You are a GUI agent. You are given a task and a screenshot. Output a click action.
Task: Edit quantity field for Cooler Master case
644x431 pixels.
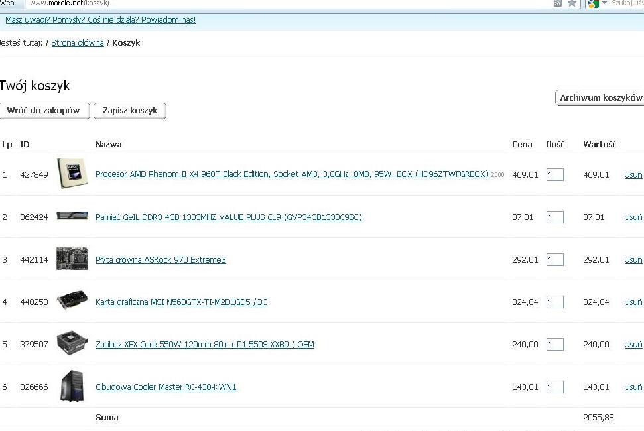pyautogui.click(x=554, y=387)
